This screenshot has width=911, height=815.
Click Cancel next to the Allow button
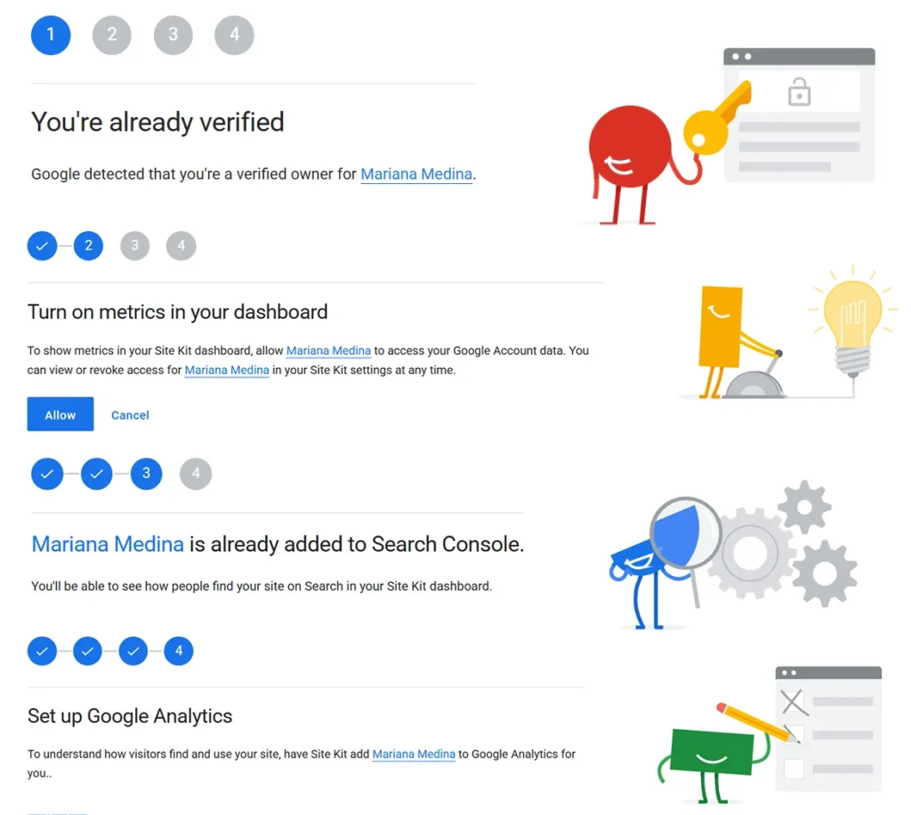point(130,414)
